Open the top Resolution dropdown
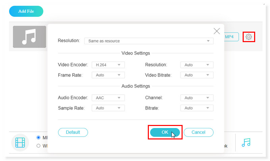This screenshot has height=161, width=270. (x=148, y=41)
